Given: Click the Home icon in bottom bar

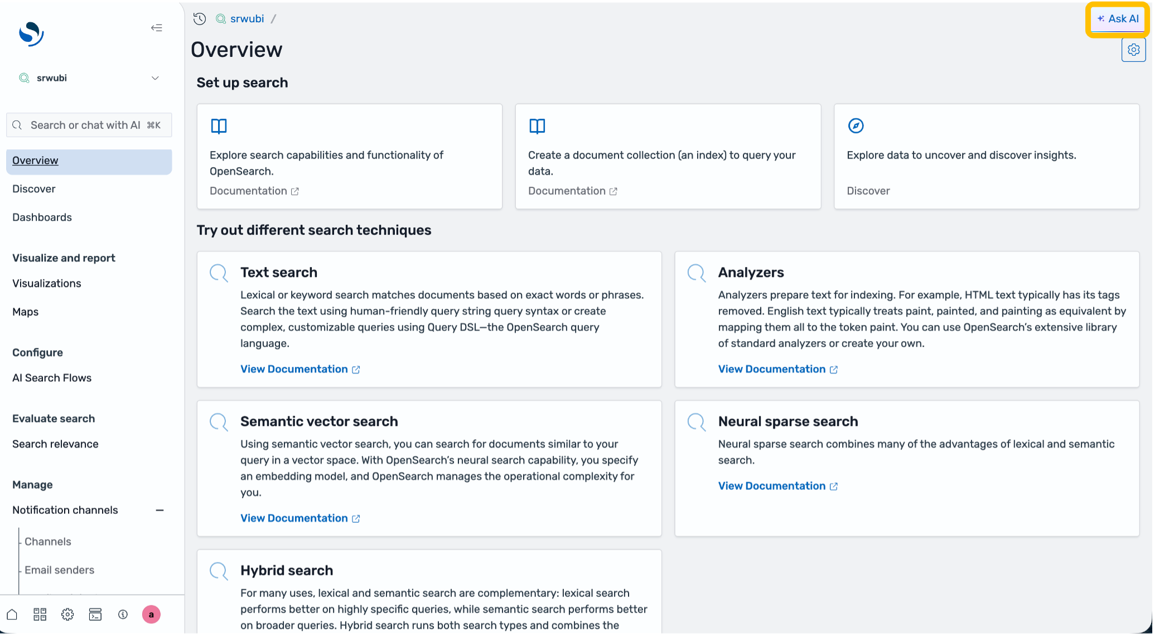Looking at the screenshot, I should click(12, 615).
